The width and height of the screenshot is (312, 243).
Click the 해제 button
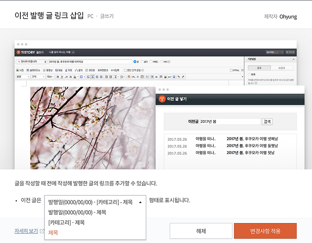[x=201, y=231]
